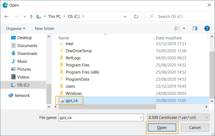Toggle the preview pane icon

195,28
